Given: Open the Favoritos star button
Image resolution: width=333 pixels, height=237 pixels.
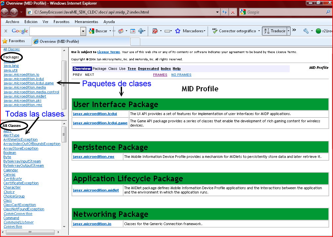Looking at the screenshot, I should 14,41.
